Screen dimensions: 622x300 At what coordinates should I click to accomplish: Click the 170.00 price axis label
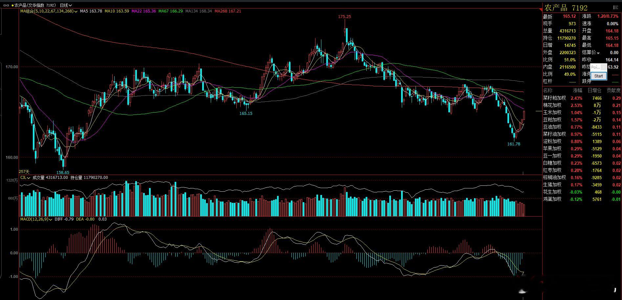(12, 67)
